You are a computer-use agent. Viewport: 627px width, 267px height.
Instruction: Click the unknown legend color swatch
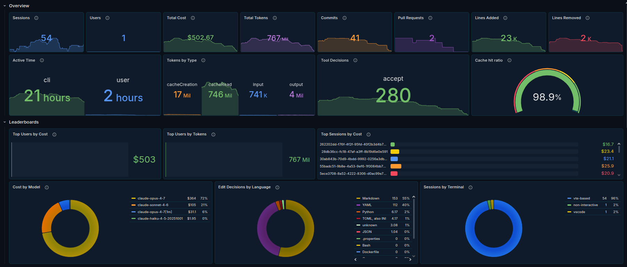click(x=358, y=225)
